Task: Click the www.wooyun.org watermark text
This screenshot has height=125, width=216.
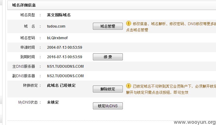Action: tap(195, 122)
